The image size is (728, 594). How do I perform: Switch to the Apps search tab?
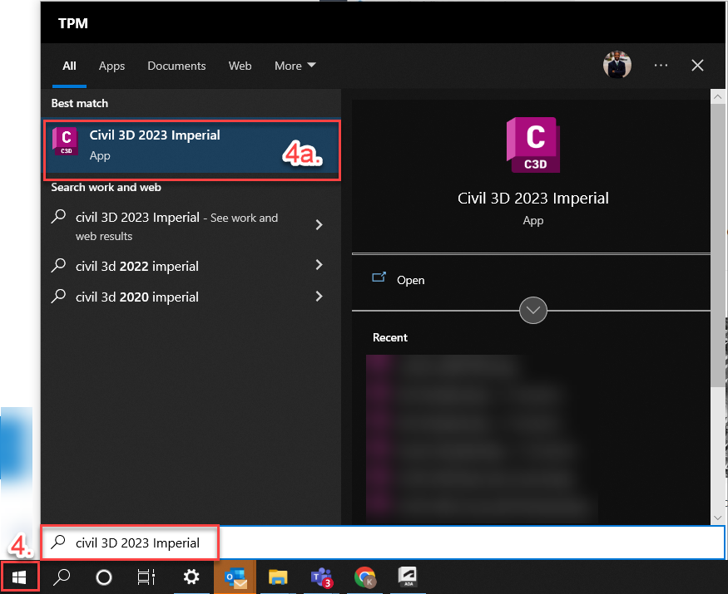pyautogui.click(x=111, y=66)
